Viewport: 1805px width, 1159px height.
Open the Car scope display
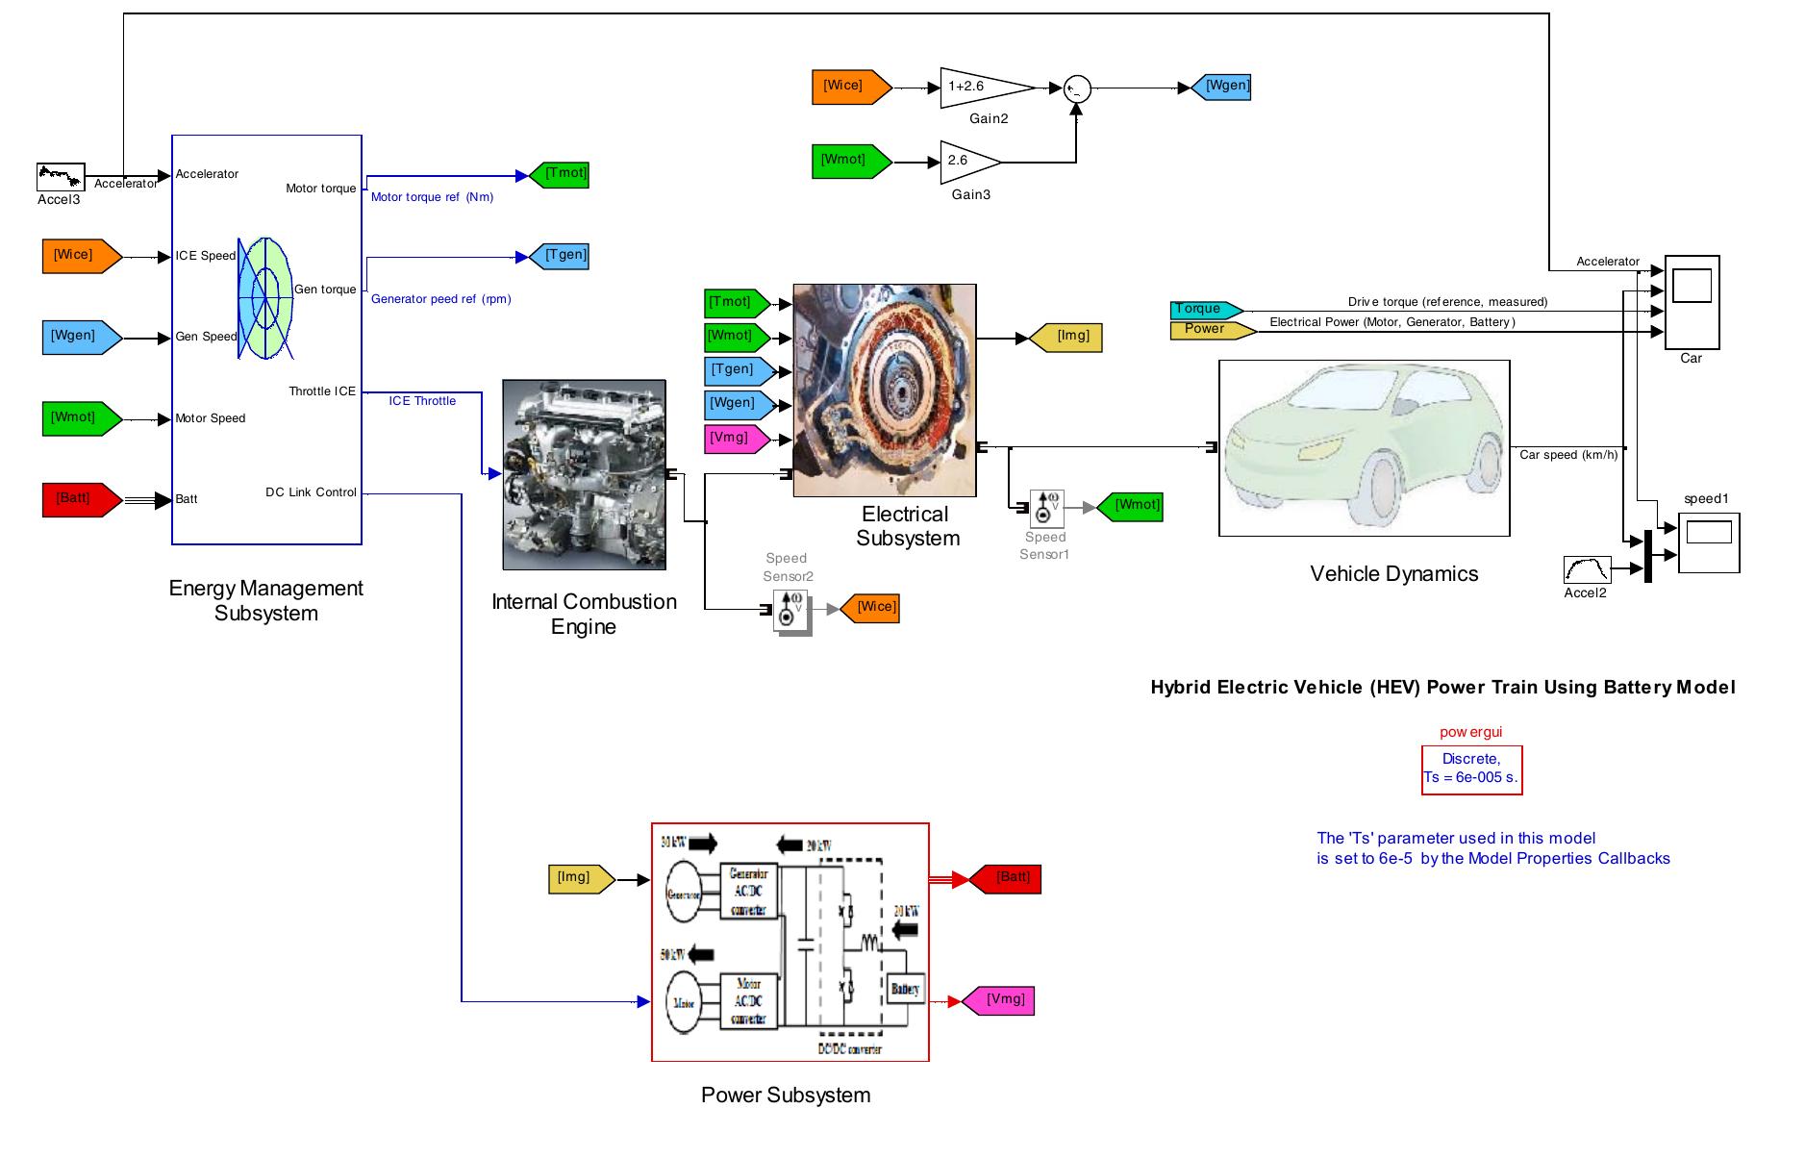pyautogui.click(x=1692, y=301)
